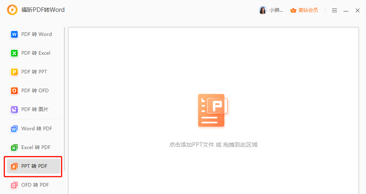This screenshot has width=366, height=194.
Task: Click the yellow PPT icon for PDF 转 PPT
Action: [14, 72]
